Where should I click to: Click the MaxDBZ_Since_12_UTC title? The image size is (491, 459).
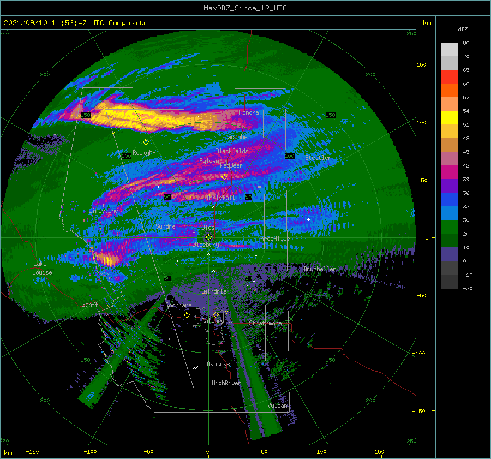click(x=245, y=8)
